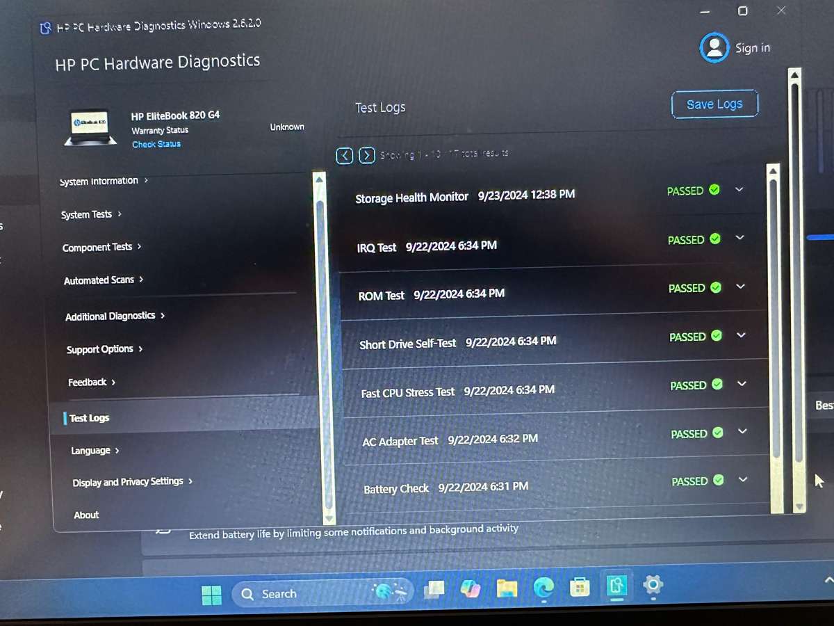Click the HP EliteBook laptop thumbnail

[x=90, y=125]
